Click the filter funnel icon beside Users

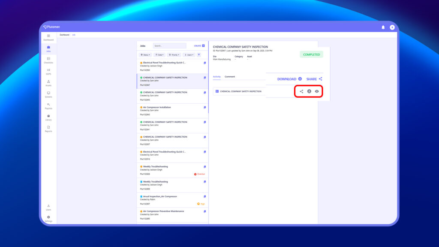199,55
